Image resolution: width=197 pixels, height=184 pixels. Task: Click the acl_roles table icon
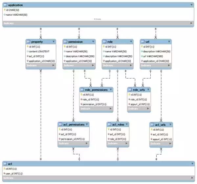click(109, 124)
